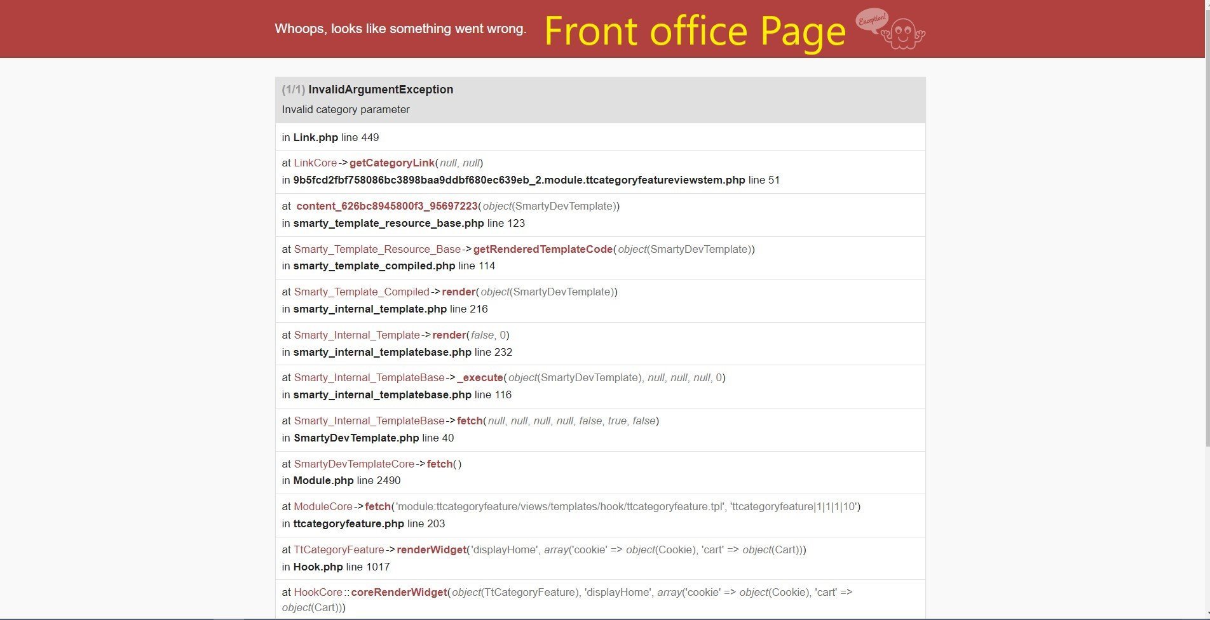Click the Link.php line 449 row
Viewport: 1210px width, 620px height.
click(600, 137)
